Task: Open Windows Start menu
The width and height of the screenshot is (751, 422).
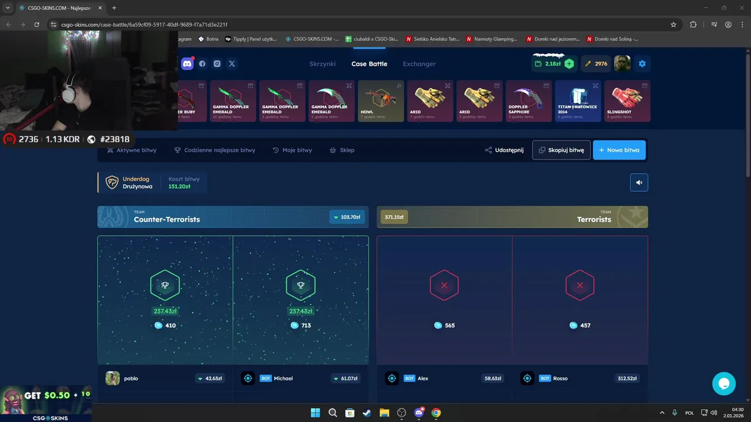Action: point(316,413)
